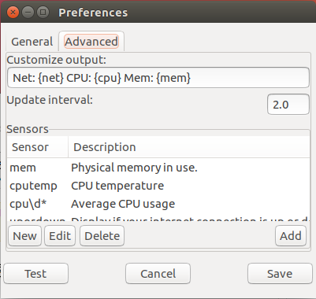
Task: Switch to the General tab
Action: (x=32, y=42)
